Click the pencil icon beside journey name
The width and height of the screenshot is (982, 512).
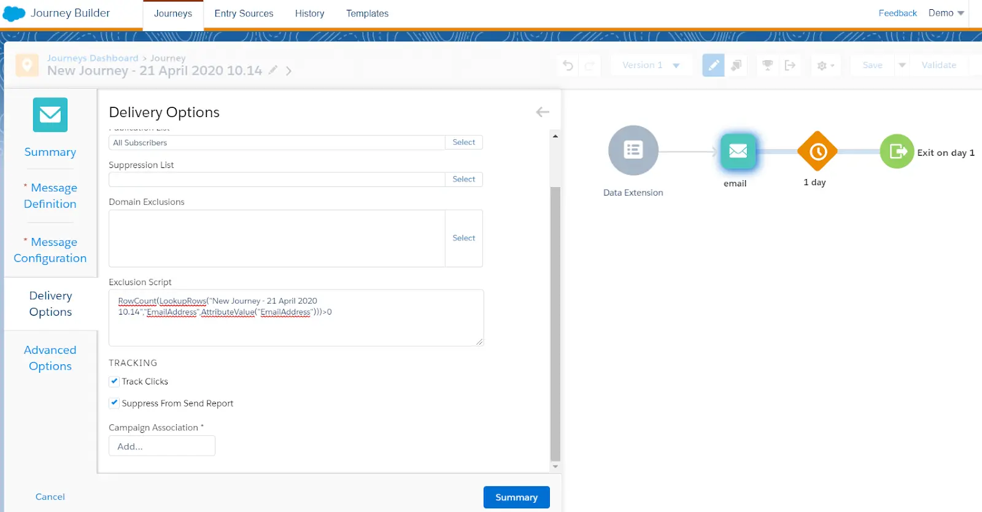coord(273,71)
